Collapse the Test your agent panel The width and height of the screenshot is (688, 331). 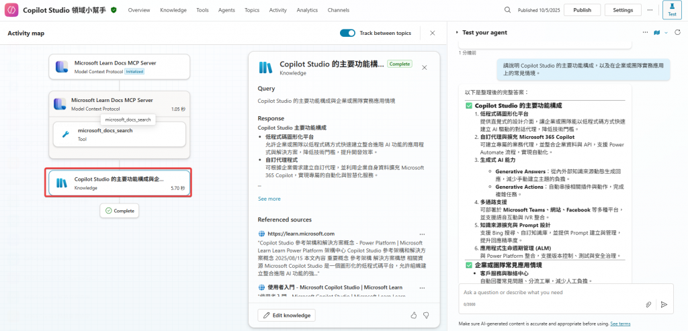point(457,32)
